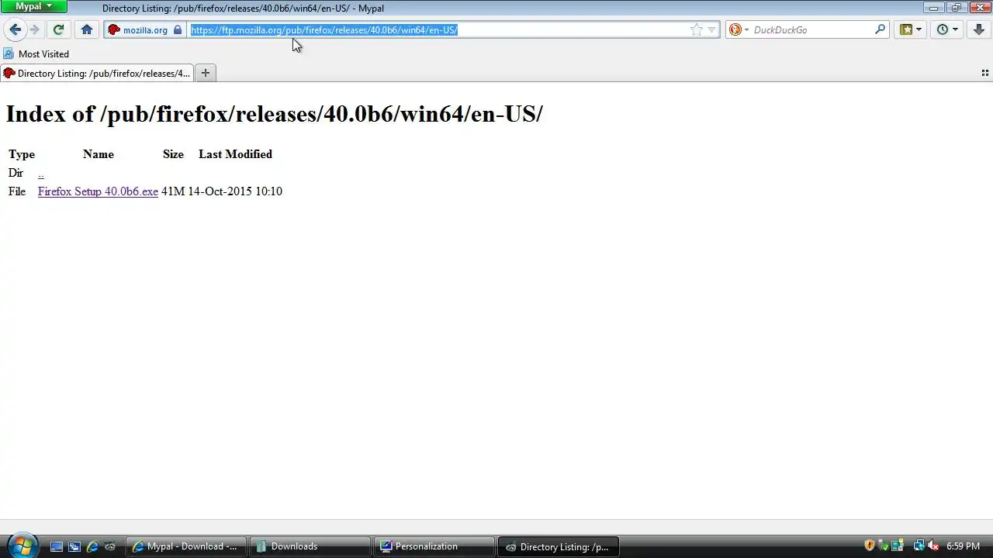Open a new tab with plus button
This screenshot has width=993, height=558.
pyautogui.click(x=206, y=73)
